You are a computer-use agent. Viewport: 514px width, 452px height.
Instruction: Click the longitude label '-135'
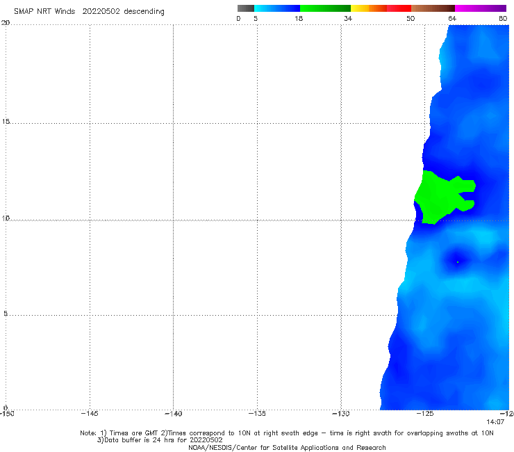coord(257,414)
